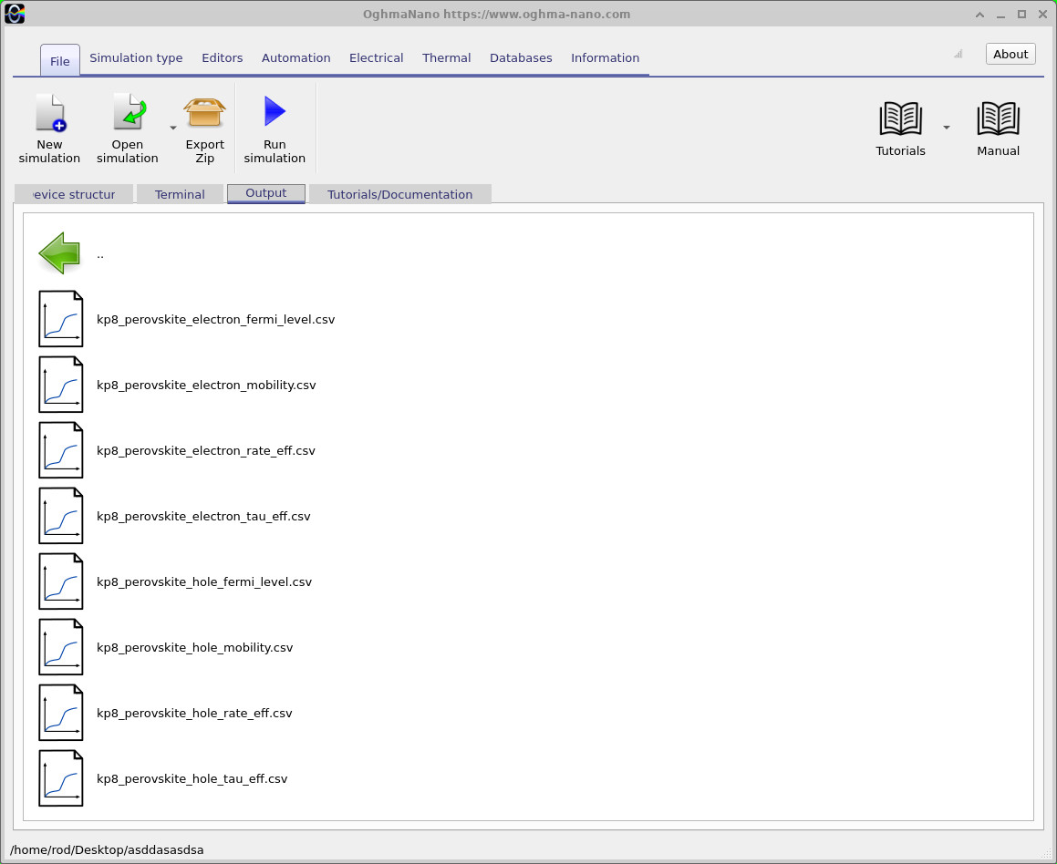
Task: Switch to the Databases ribbon tab
Action: [x=521, y=58]
